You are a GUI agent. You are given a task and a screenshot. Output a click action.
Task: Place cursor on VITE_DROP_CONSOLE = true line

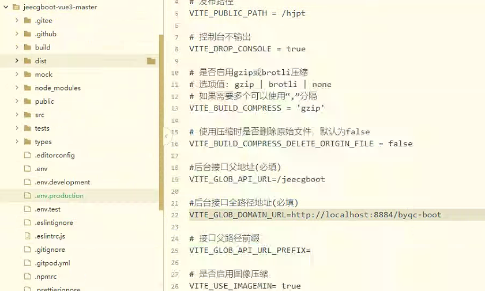[247, 49]
